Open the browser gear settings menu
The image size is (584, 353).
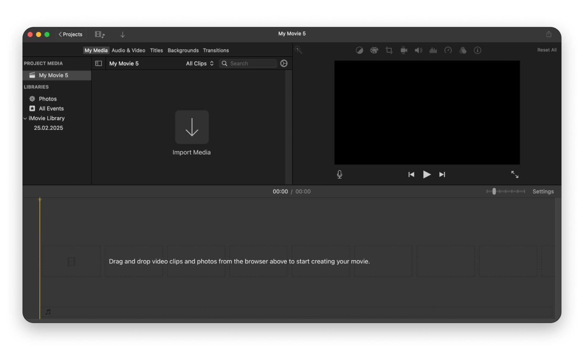[284, 64]
